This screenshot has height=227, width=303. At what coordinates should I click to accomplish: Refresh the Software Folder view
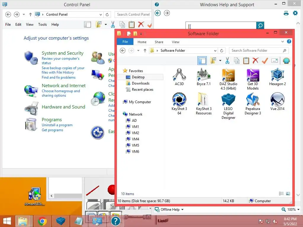click(x=222, y=51)
